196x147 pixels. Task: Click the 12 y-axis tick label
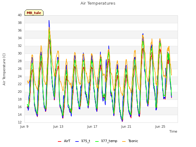coord(20,122)
